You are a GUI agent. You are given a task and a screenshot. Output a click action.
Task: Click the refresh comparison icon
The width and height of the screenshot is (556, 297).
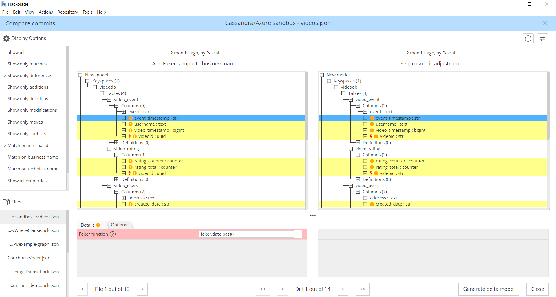pos(528,38)
